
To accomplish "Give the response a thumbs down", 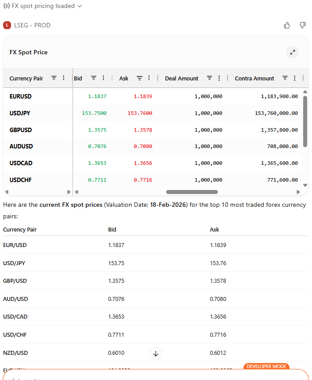I will click(302, 25).
